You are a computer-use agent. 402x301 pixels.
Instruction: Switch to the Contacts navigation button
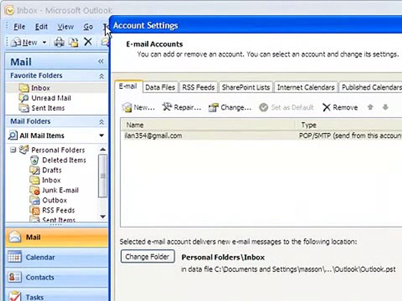[x=57, y=277]
